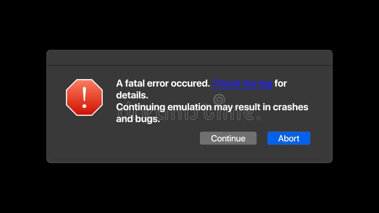The image size is (379, 213).
Task: Open the "Check the log" link
Action: pos(242,83)
